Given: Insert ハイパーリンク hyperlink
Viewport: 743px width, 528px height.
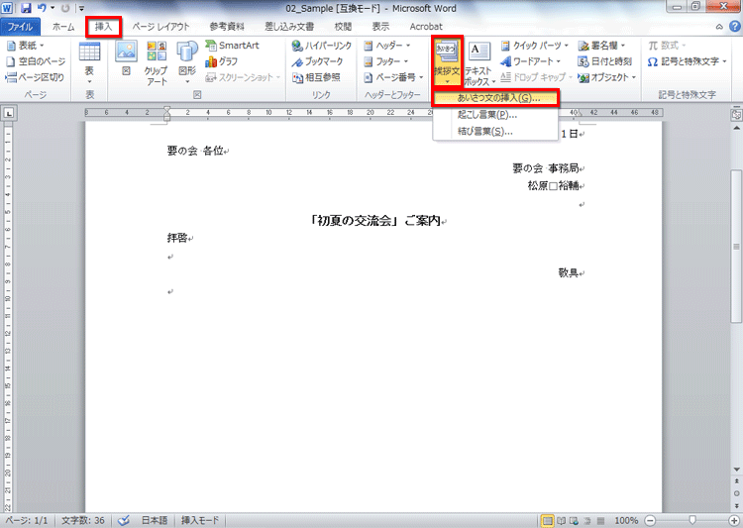Looking at the screenshot, I should point(322,46).
